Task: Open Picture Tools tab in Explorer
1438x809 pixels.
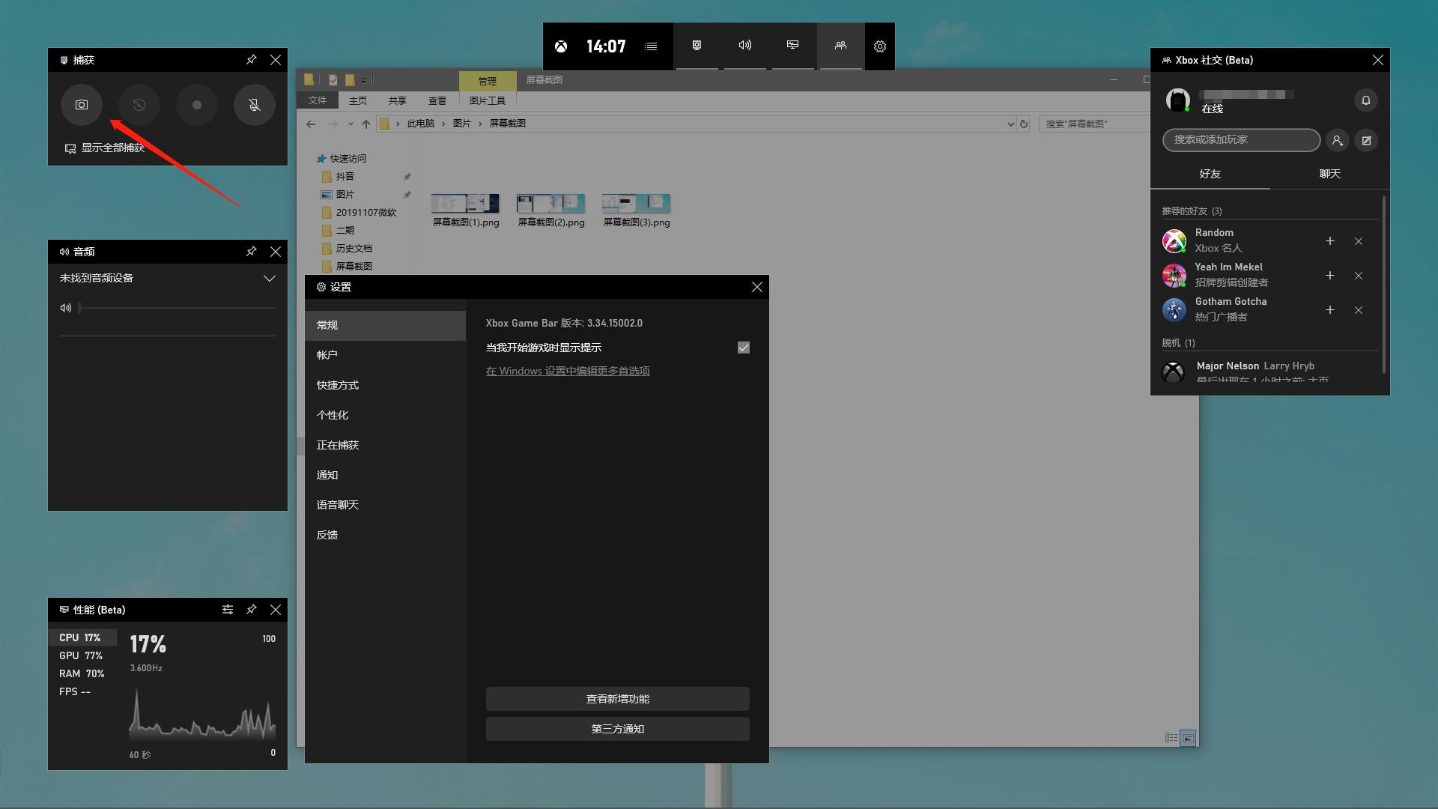Action: [488, 100]
